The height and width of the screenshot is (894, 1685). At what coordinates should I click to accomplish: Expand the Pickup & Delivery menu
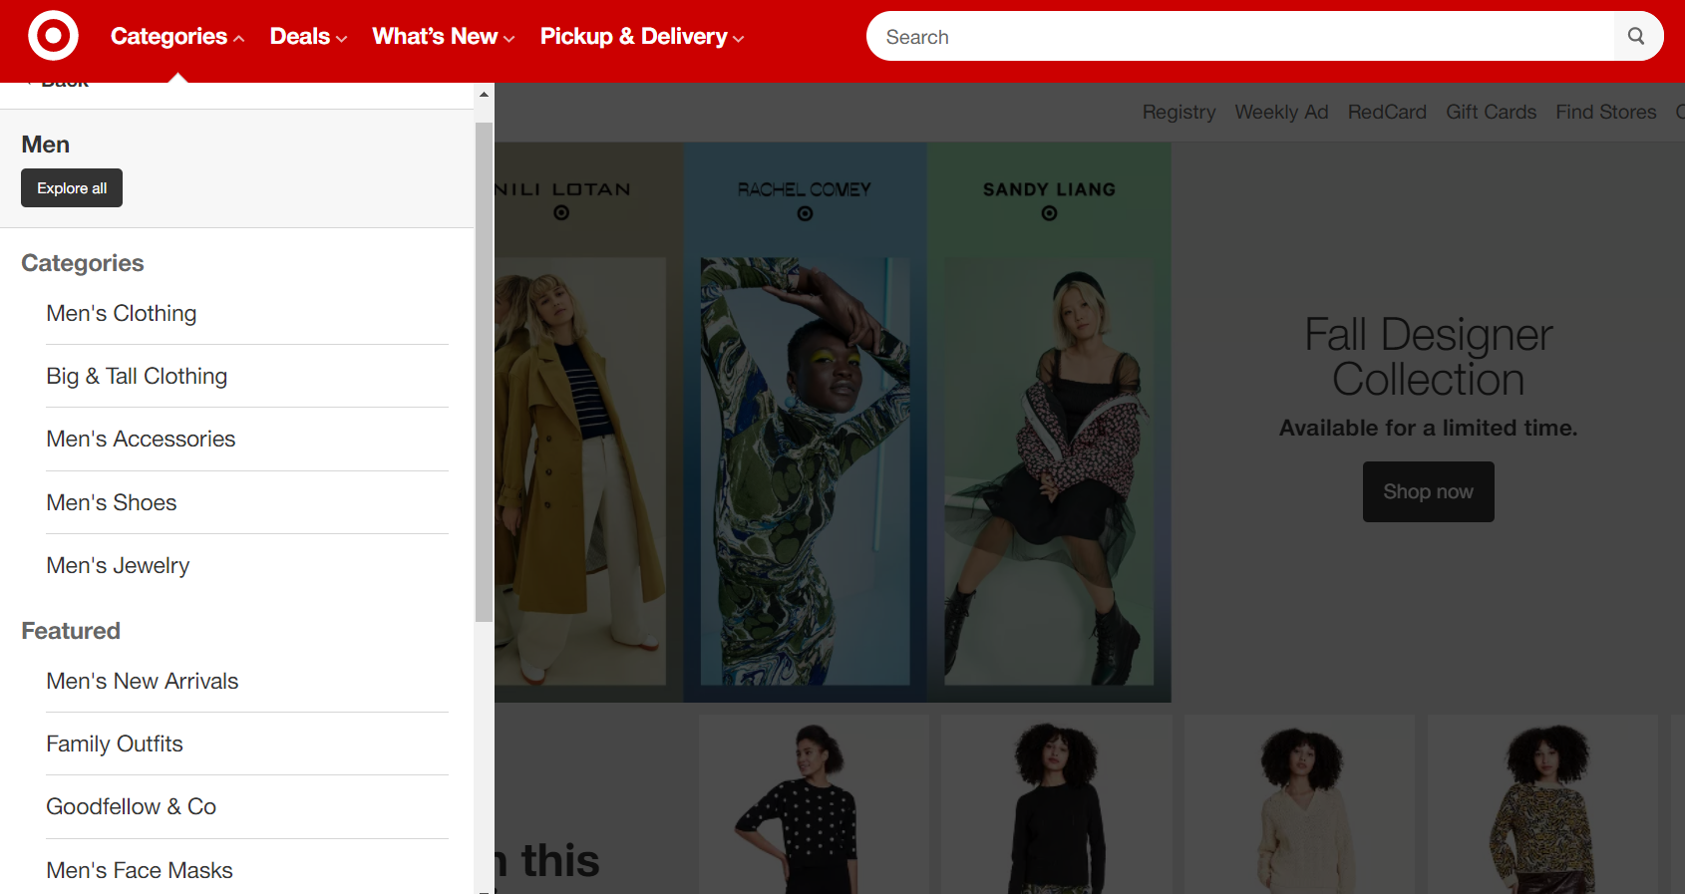tap(642, 37)
